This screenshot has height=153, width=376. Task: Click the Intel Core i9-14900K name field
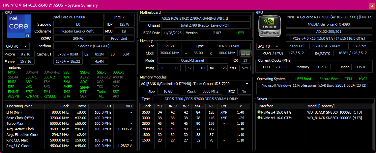[x=69, y=17]
